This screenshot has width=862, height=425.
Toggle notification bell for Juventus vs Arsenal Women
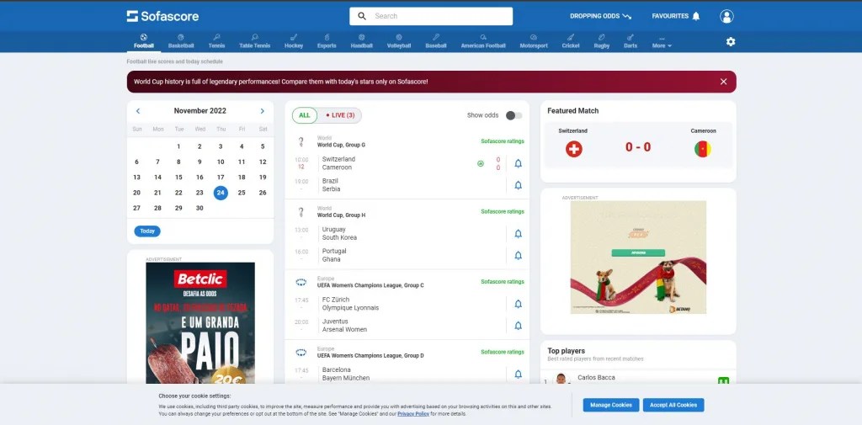[518, 326]
